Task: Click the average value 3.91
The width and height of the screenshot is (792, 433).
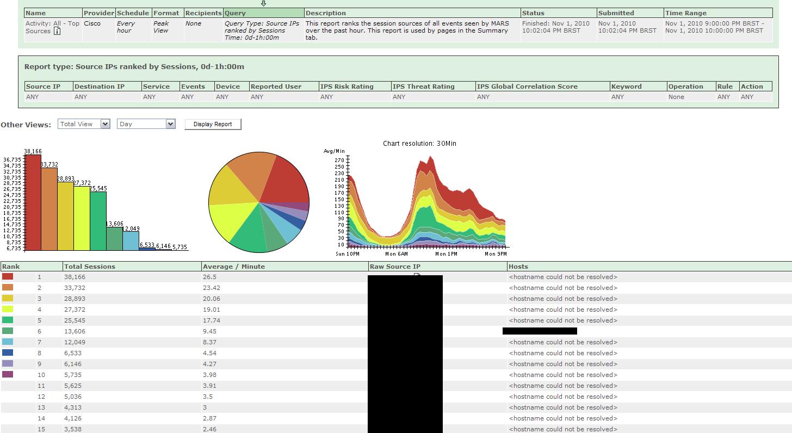Action: pyautogui.click(x=209, y=386)
